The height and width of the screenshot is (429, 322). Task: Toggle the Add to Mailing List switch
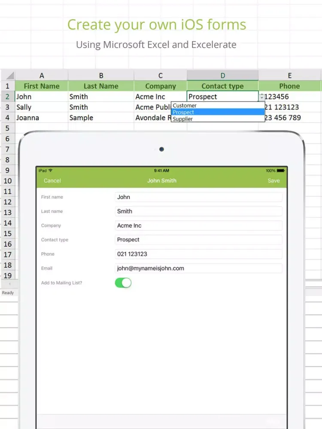coord(123,283)
